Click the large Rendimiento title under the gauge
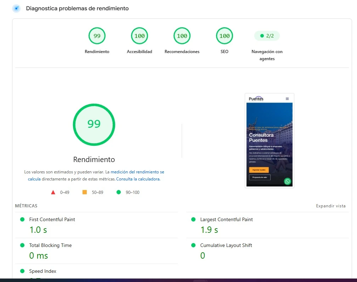Screen dimensions: 357x282 point(94,160)
